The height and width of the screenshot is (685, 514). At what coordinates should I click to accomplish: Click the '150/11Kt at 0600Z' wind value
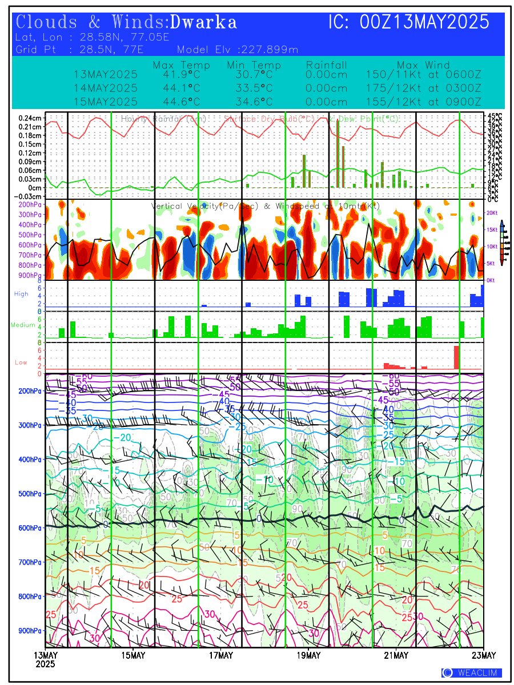click(423, 75)
